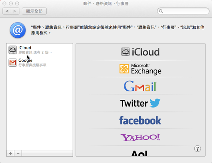Viewport: 212px width, 163px height.
Task: Click the plus button to add account
Action: coord(10,153)
